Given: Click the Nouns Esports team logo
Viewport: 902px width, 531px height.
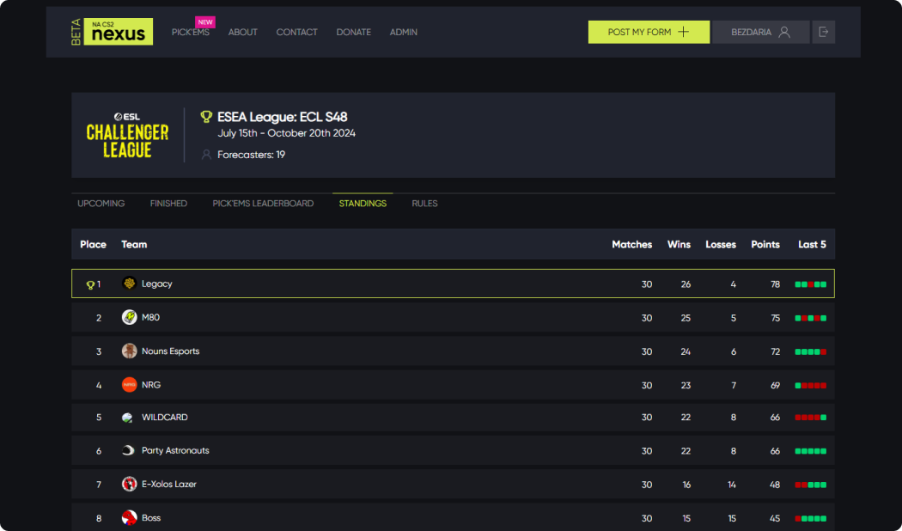Looking at the screenshot, I should coord(130,351).
